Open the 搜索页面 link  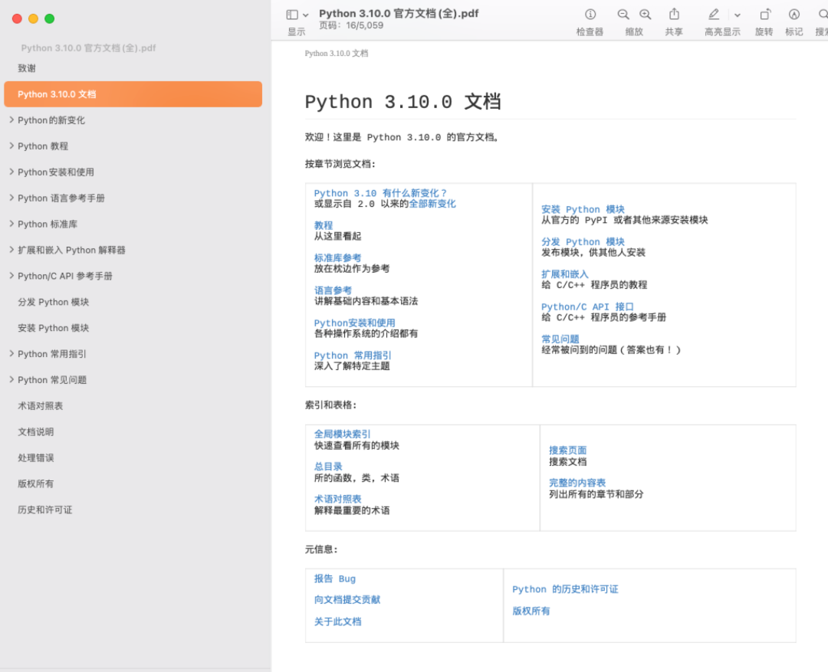click(568, 451)
